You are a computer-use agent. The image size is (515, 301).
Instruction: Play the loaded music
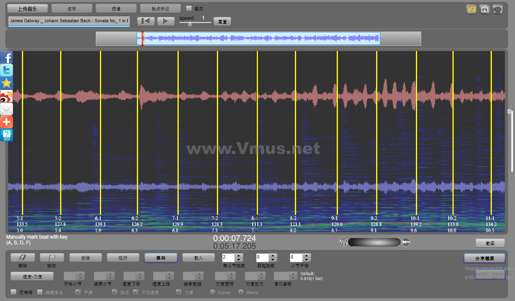pyautogui.click(x=166, y=21)
